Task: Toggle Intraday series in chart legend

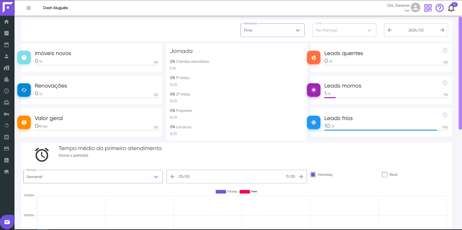Action: (x=227, y=192)
